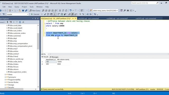
Task: Open the Window menu
Action: (x=39, y=7)
